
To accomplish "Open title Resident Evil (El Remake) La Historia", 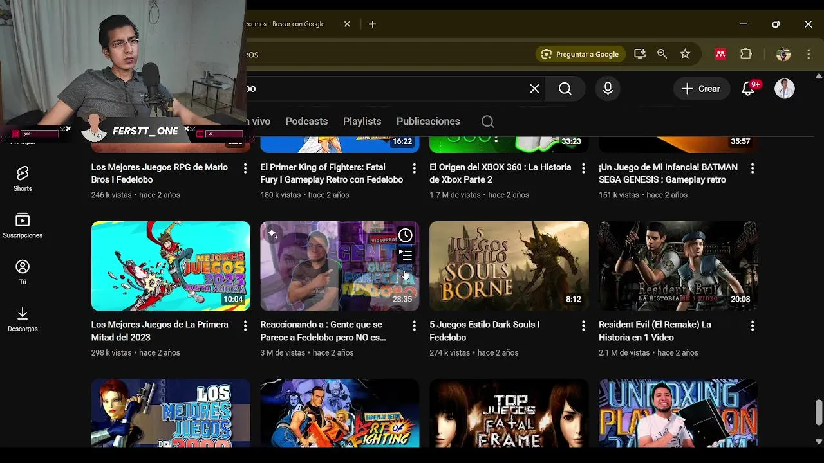I will [x=655, y=331].
